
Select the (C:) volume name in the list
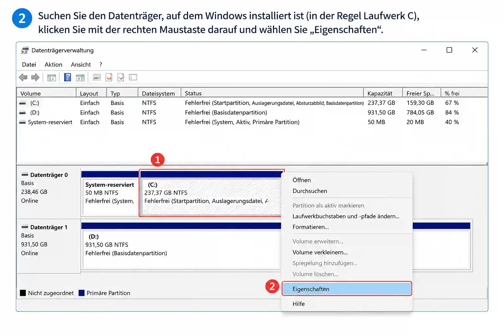[x=35, y=103]
